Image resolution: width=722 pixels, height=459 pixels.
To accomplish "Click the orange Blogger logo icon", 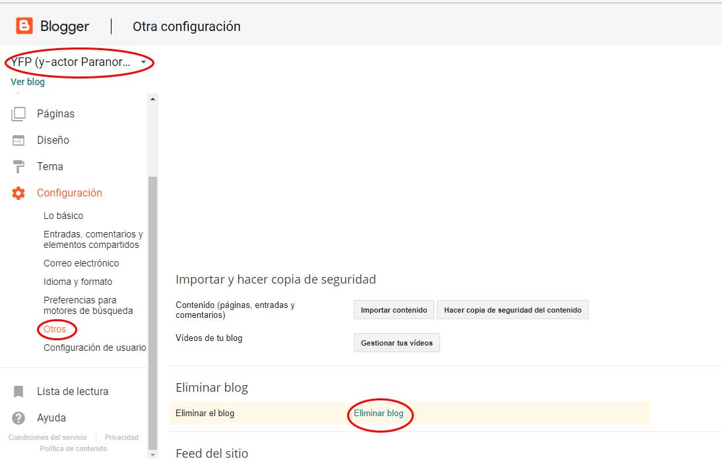I will tap(24, 26).
